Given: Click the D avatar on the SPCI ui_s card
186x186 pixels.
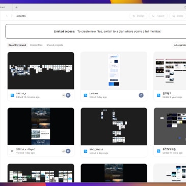Looking at the screenshot, I should coord(68,95).
